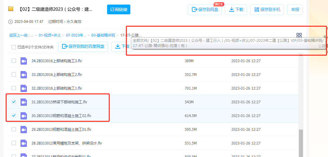The image size is (328, 157).
Task: Open file 30.2B313013钢筋和混凝土施工02.flv
Action: click(61, 116)
